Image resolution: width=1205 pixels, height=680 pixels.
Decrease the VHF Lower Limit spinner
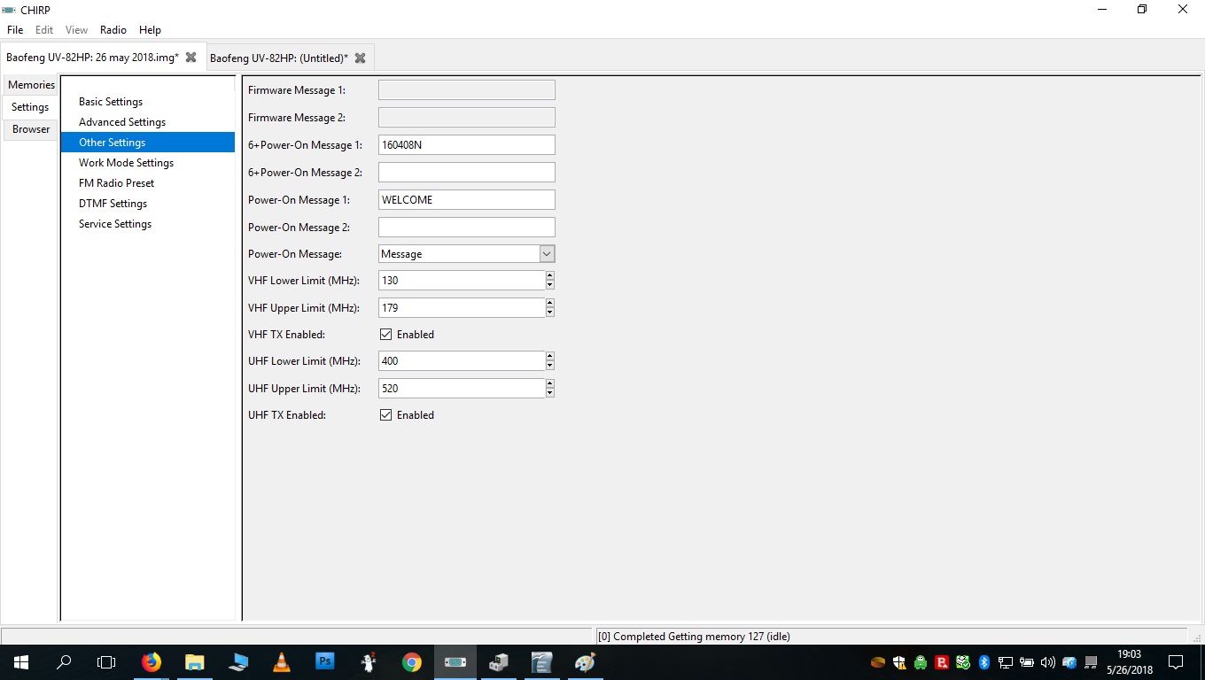[x=549, y=285]
